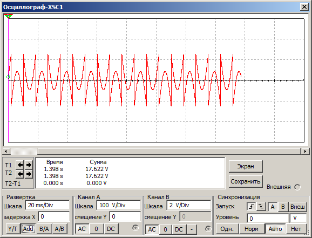Select trigger source A
The height and width of the screenshot is (238, 312).
(273, 207)
